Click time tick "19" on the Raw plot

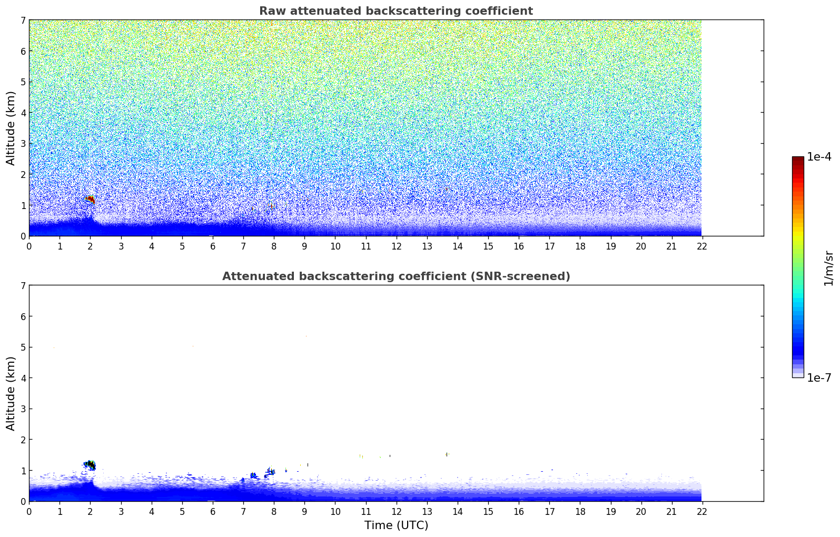click(610, 246)
